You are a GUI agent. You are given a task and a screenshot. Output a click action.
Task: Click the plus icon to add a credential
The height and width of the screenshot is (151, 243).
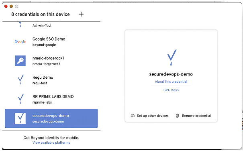pos(81,14)
